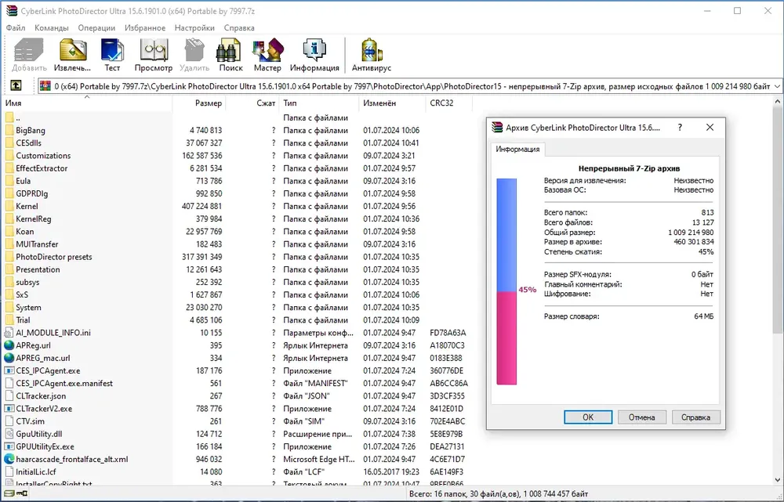This screenshot has height=502, width=784.
Task: Click the Extract (Извлечь) toolbar icon
Action: coord(73,53)
